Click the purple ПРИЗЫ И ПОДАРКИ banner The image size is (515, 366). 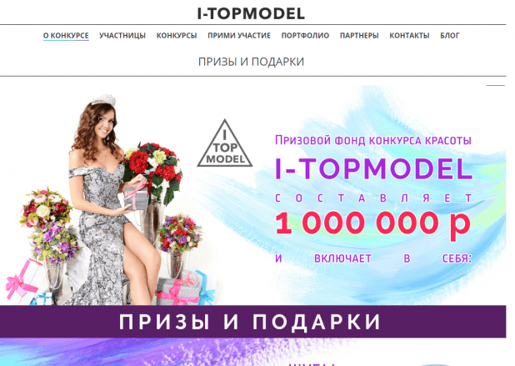tap(252, 321)
